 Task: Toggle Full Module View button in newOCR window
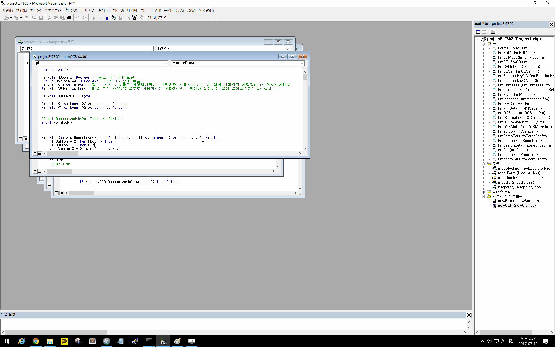pos(40,153)
